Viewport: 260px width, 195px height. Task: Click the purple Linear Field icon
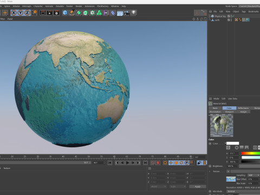[x=106, y=13]
